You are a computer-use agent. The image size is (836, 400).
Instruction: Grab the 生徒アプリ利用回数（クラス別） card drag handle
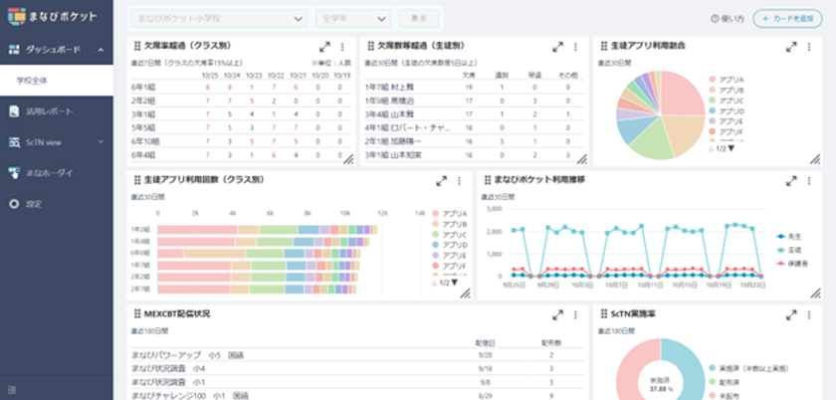pos(137,180)
